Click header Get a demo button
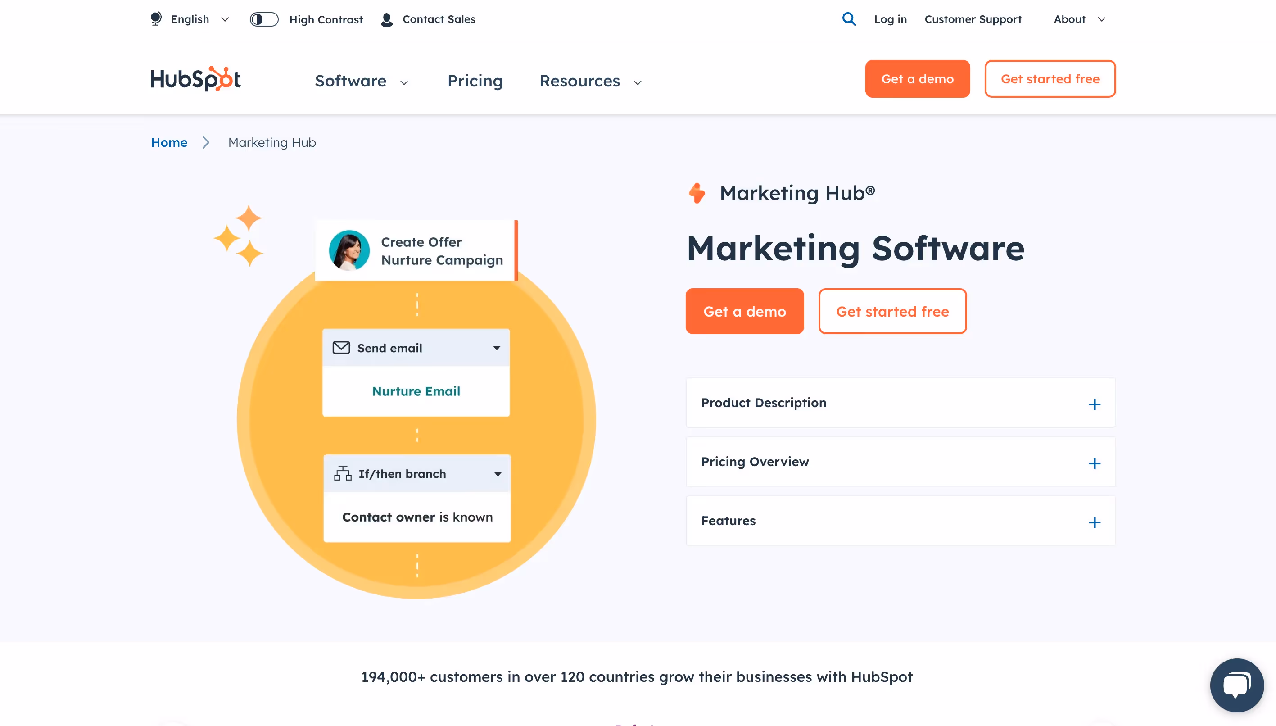The width and height of the screenshot is (1276, 726). pos(917,79)
